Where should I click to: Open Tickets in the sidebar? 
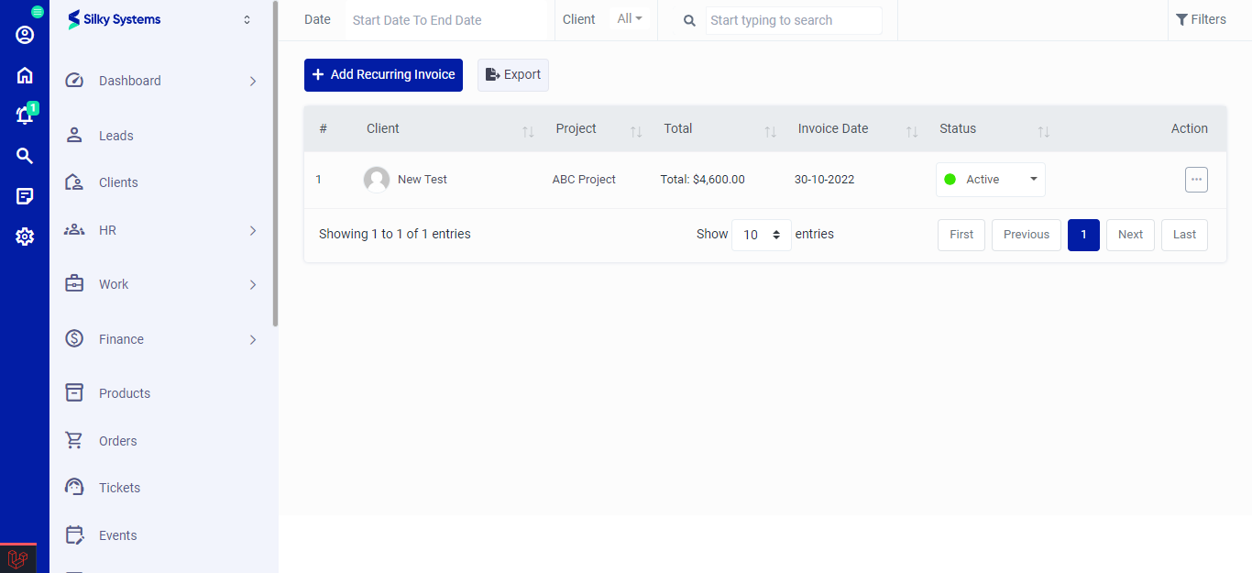pos(119,488)
